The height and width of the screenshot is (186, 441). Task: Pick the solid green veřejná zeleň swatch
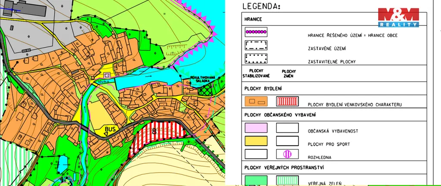click(x=256, y=180)
